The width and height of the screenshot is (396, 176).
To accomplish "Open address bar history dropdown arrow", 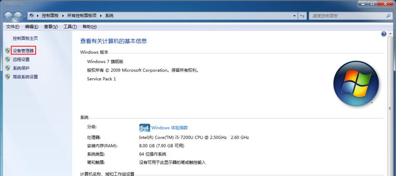I will pyautogui.click(x=295, y=16).
